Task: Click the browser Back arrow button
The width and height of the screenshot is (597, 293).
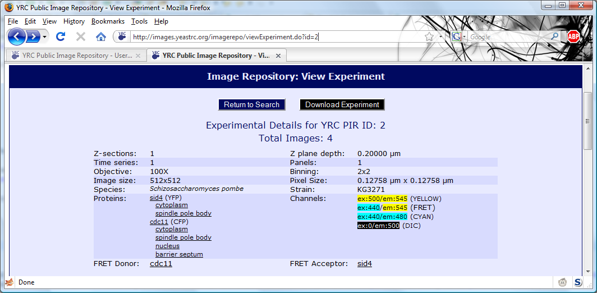Action: point(17,37)
